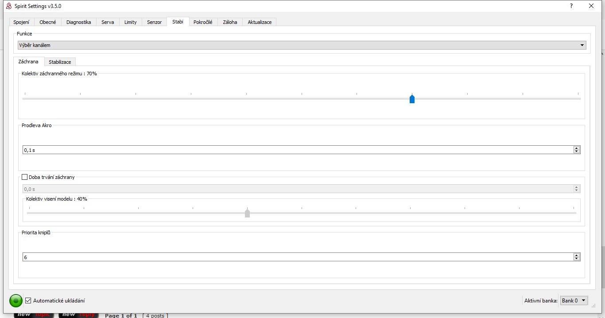The image size is (605, 318).
Task: Decrease Prodleva Akro value with down arrow
Action: tap(576, 152)
